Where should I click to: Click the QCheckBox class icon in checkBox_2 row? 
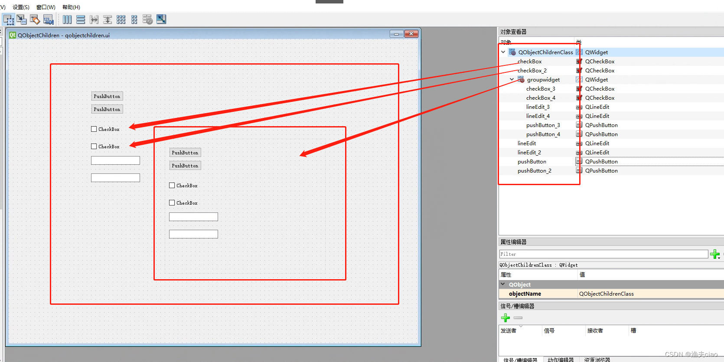579,70
